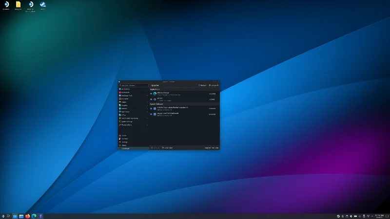Expand the Games category in sidebar
This screenshot has height=219, width=390.
click(x=147, y=102)
